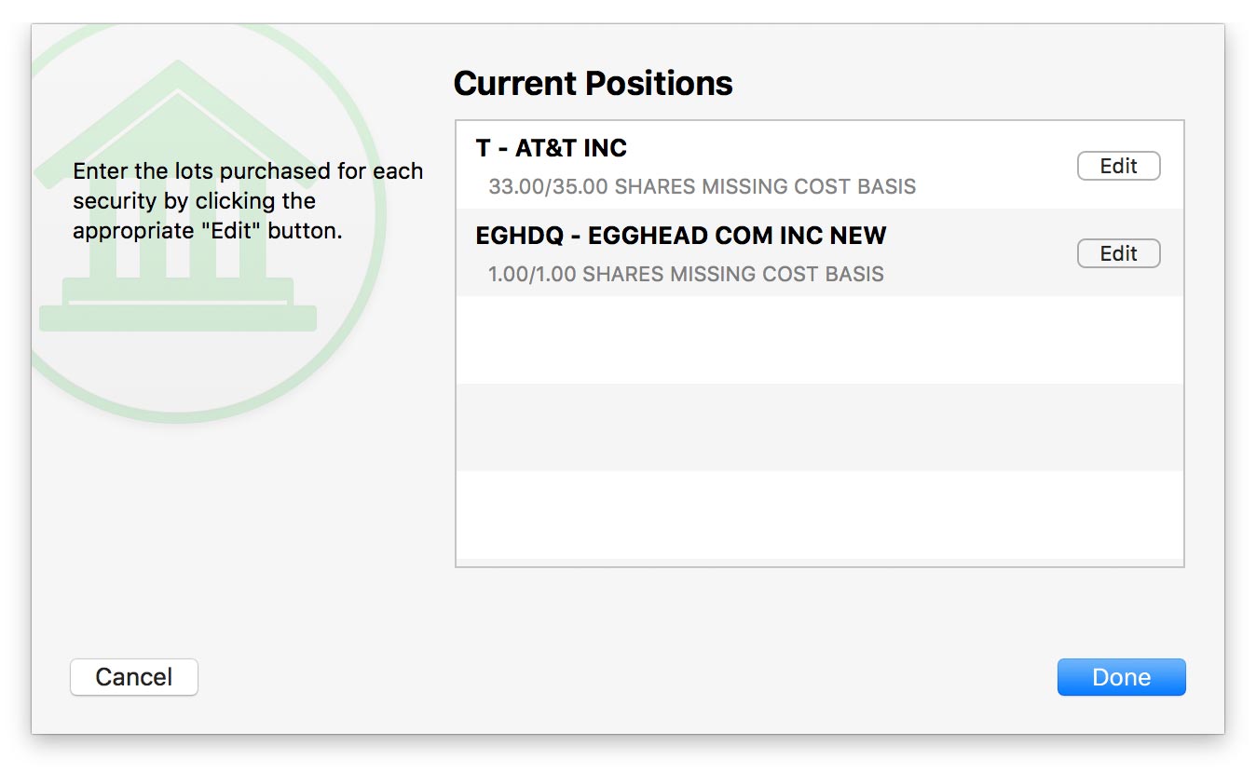Click the 1.00/1.00 shares missing cost basis text
1256x773 pixels.
point(686,274)
